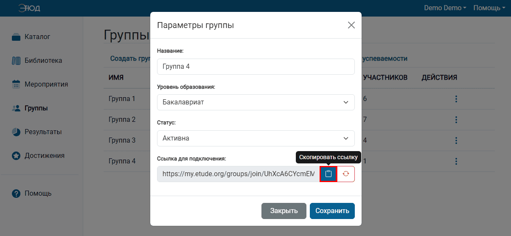Click Группа 2 row name
This screenshot has width=511, height=236.
122,120
